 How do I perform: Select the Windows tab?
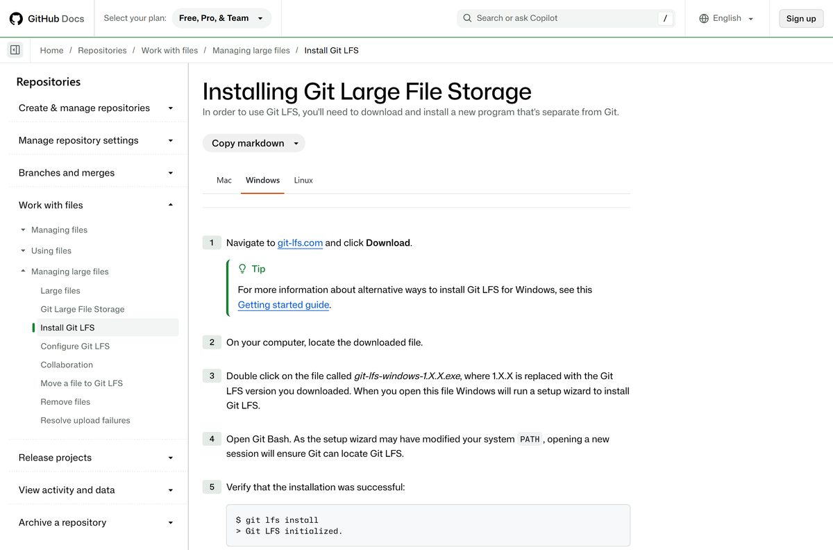[x=262, y=180]
